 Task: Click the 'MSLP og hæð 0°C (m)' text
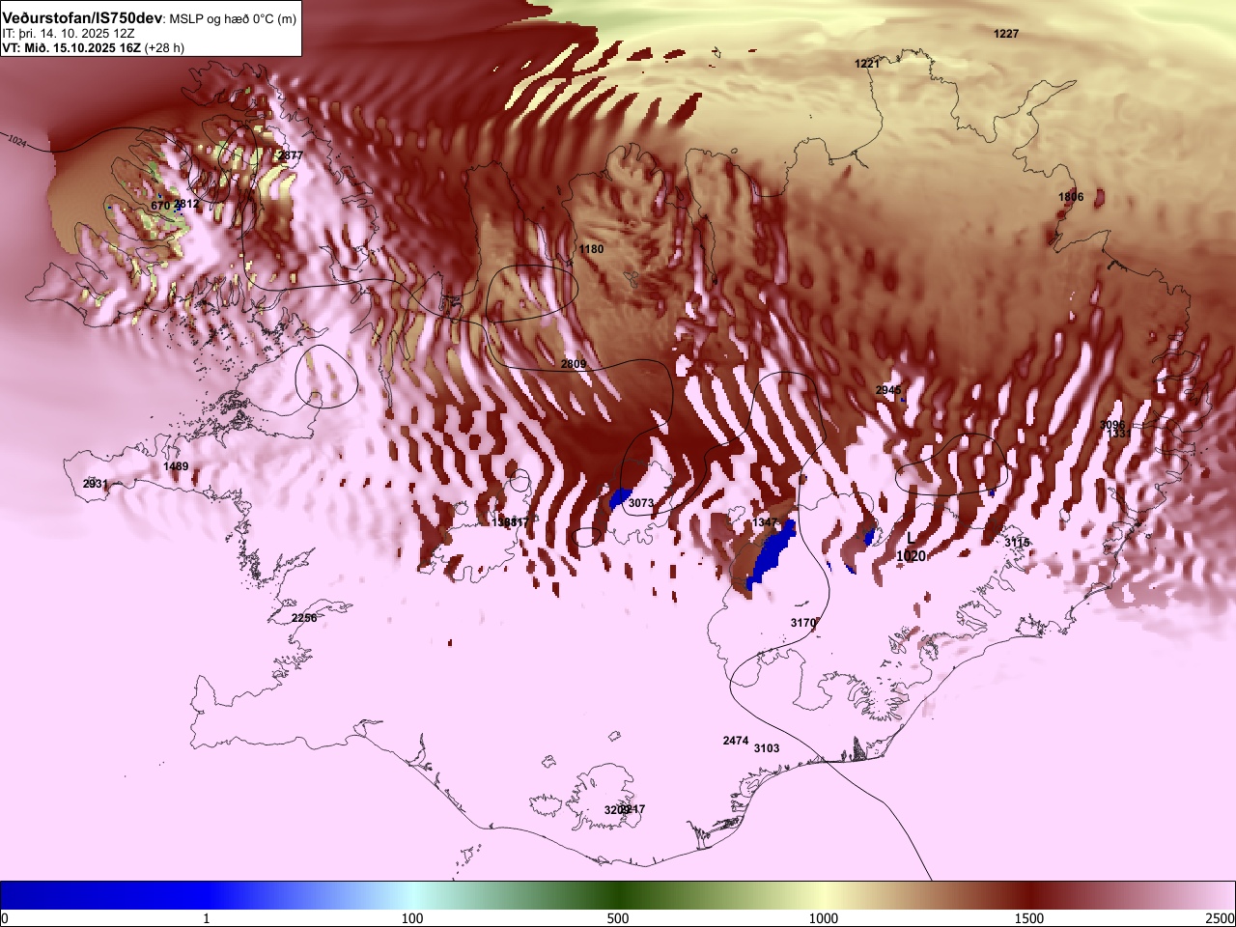[233, 19]
